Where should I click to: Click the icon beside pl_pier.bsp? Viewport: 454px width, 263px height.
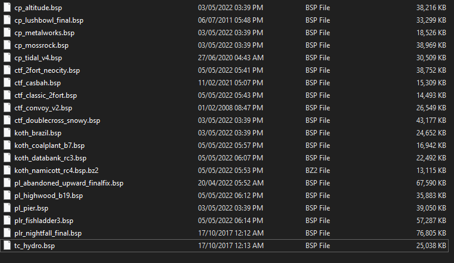point(7,208)
